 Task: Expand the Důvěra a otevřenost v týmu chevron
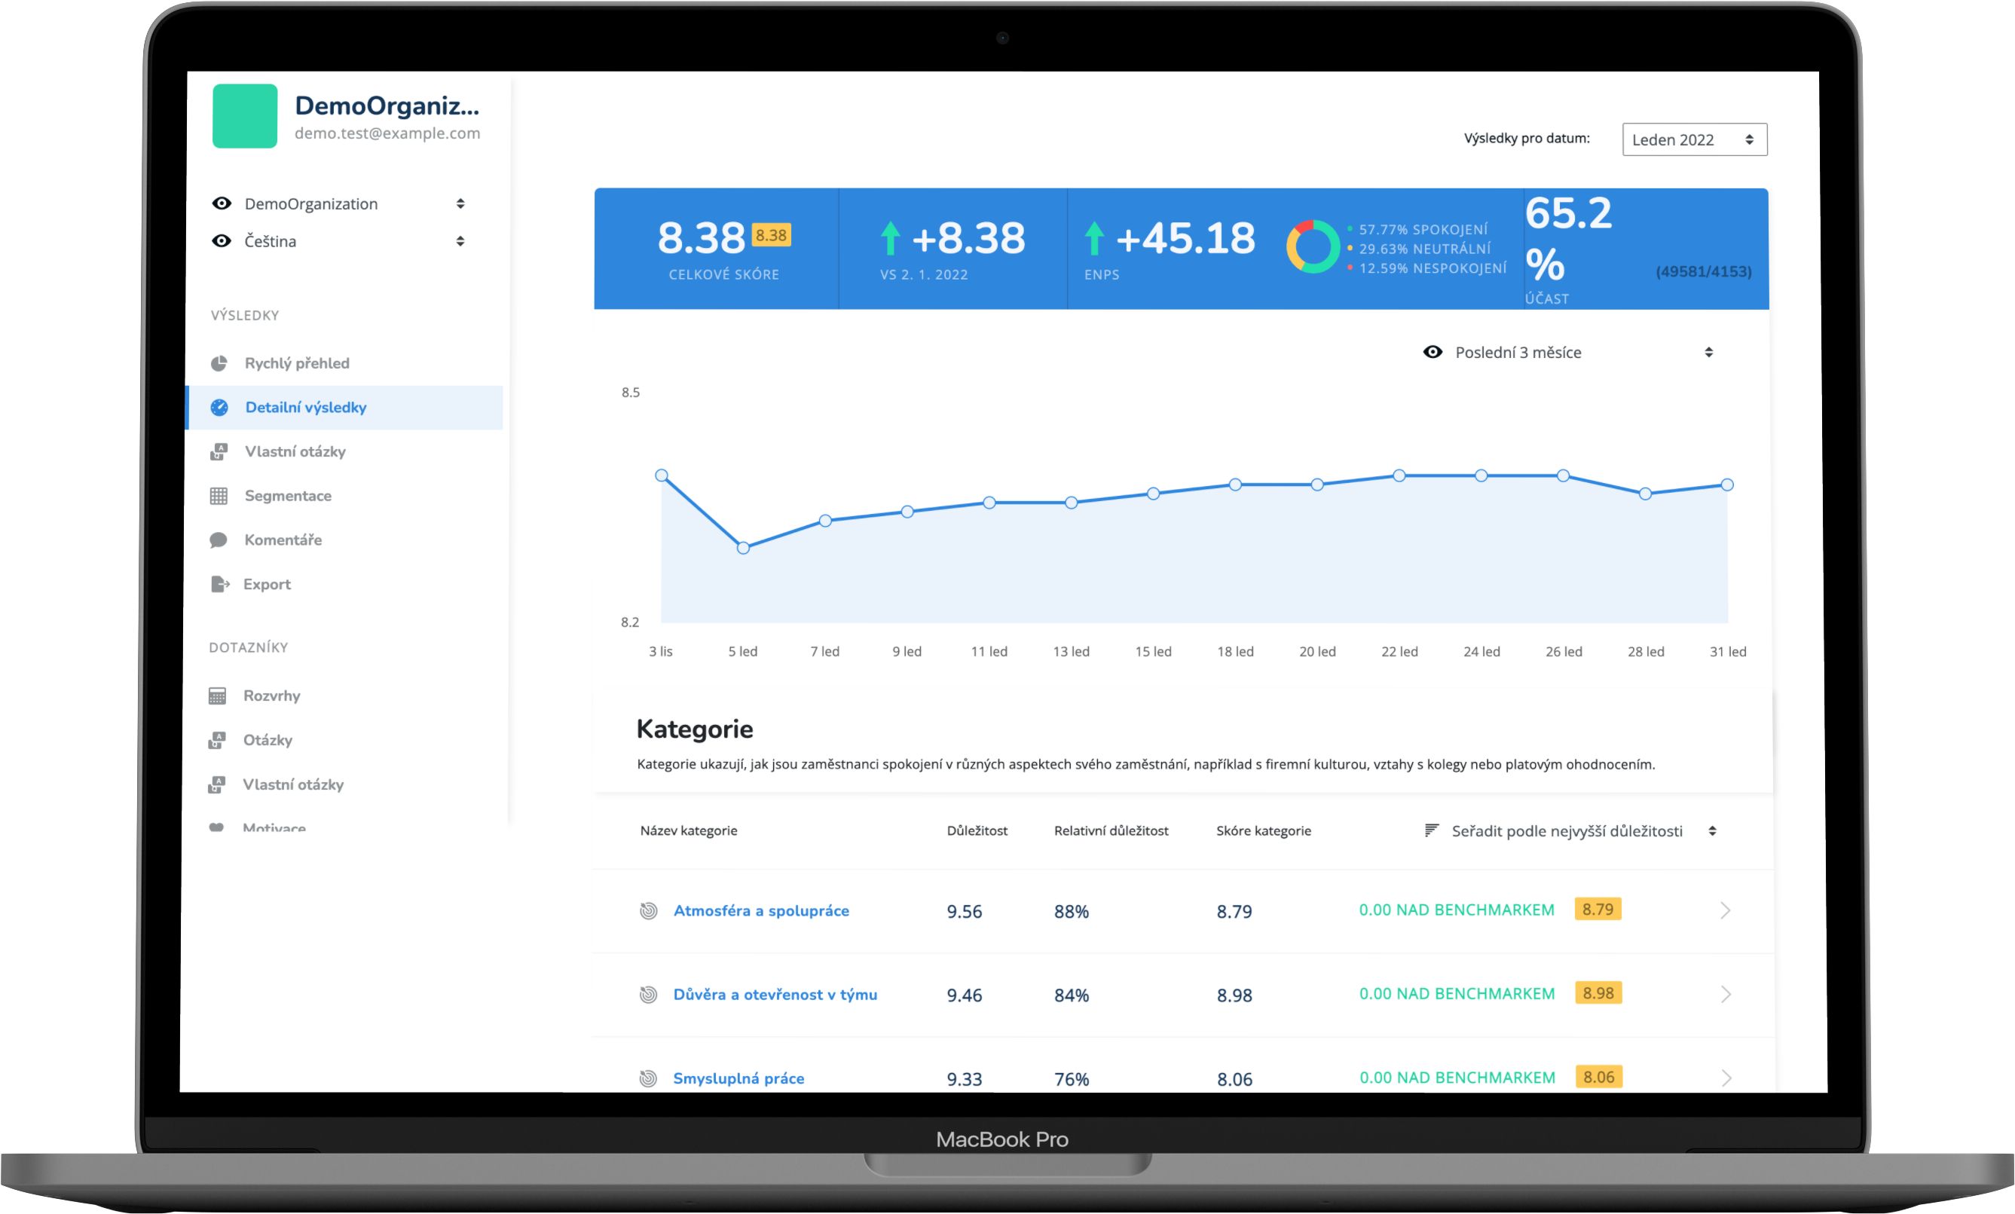(x=1726, y=995)
